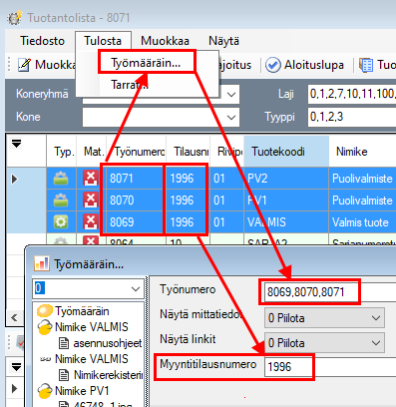
Task: Click the Tuotantolista window gear icon
Action: coord(15,17)
